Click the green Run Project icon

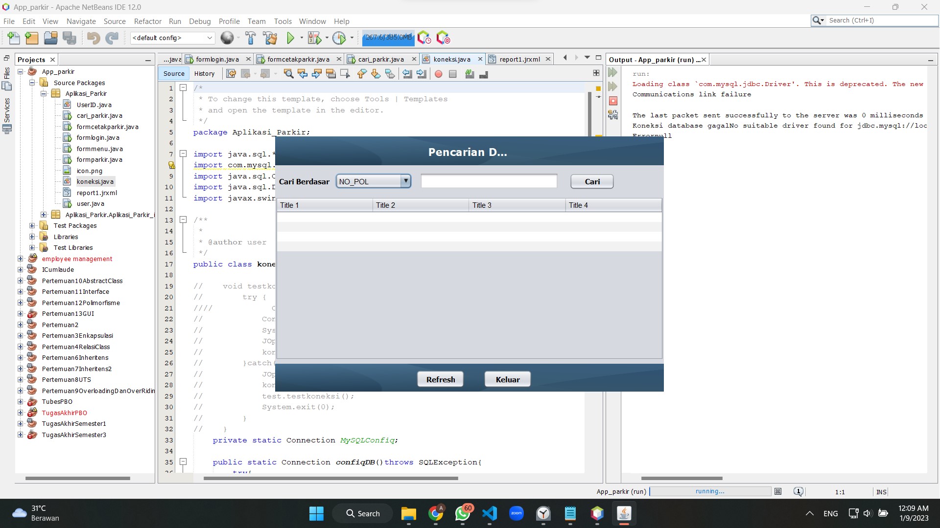pos(290,38)
